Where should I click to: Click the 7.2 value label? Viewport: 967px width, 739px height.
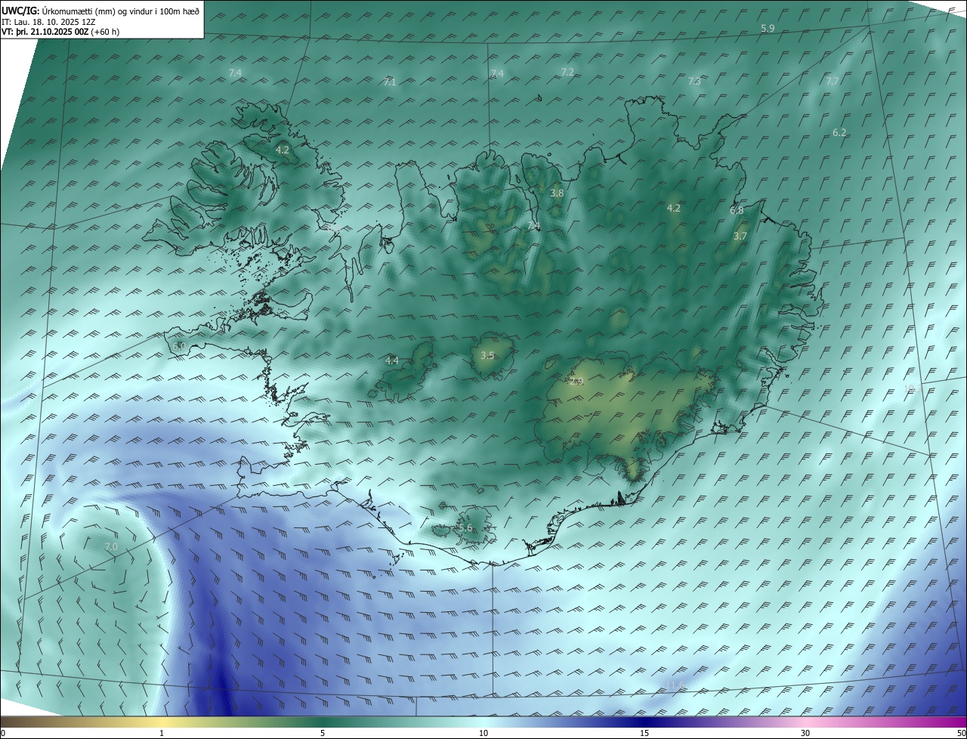567,72
